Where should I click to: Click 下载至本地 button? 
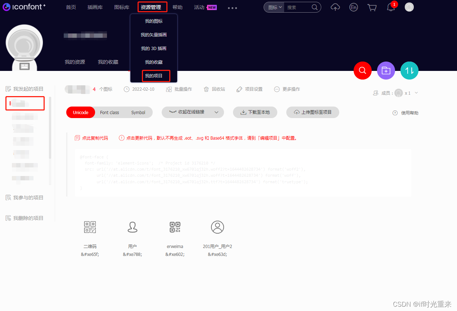click(x=255, y=112)
